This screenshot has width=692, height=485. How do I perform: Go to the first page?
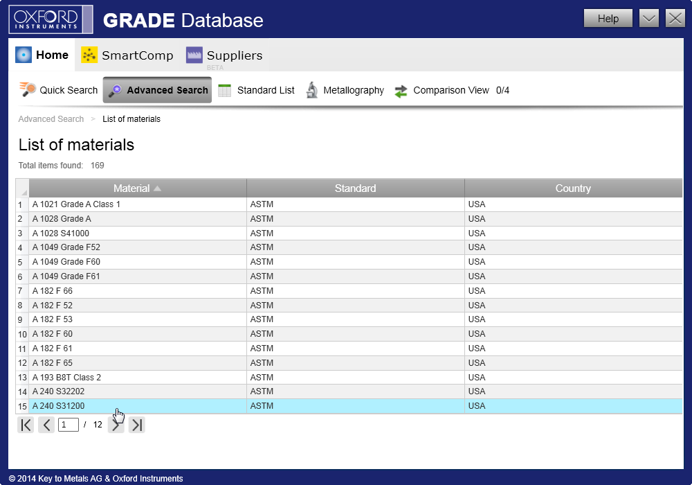click(x=26, y=425)
